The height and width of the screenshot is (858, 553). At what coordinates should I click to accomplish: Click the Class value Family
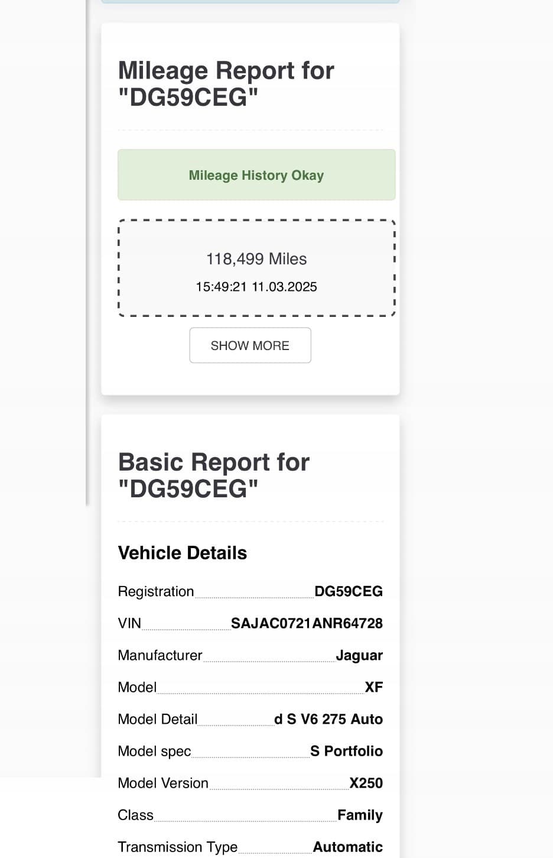click(360, 815)
